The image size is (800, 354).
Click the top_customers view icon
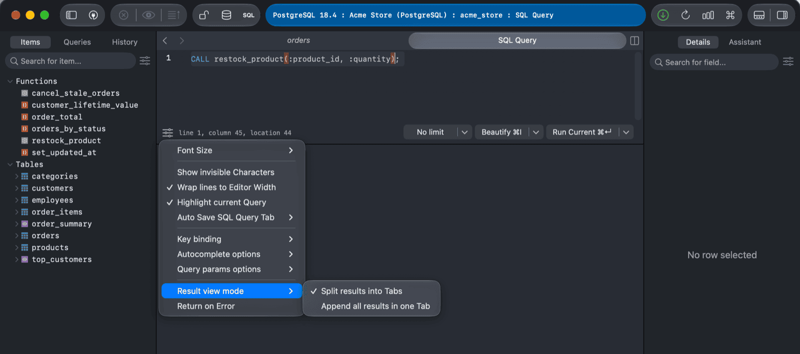coord(24,259)
